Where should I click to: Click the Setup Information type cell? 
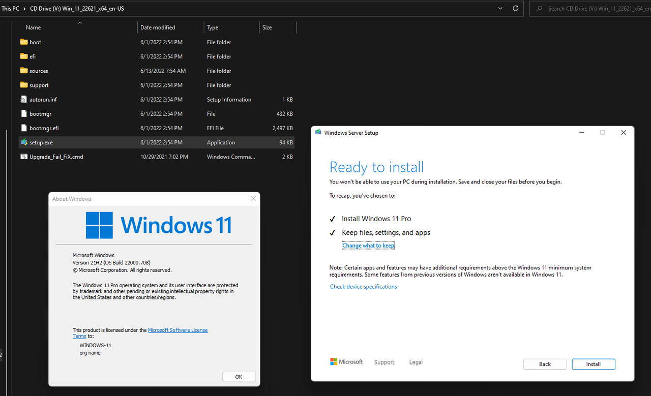(x=229, y=100)
